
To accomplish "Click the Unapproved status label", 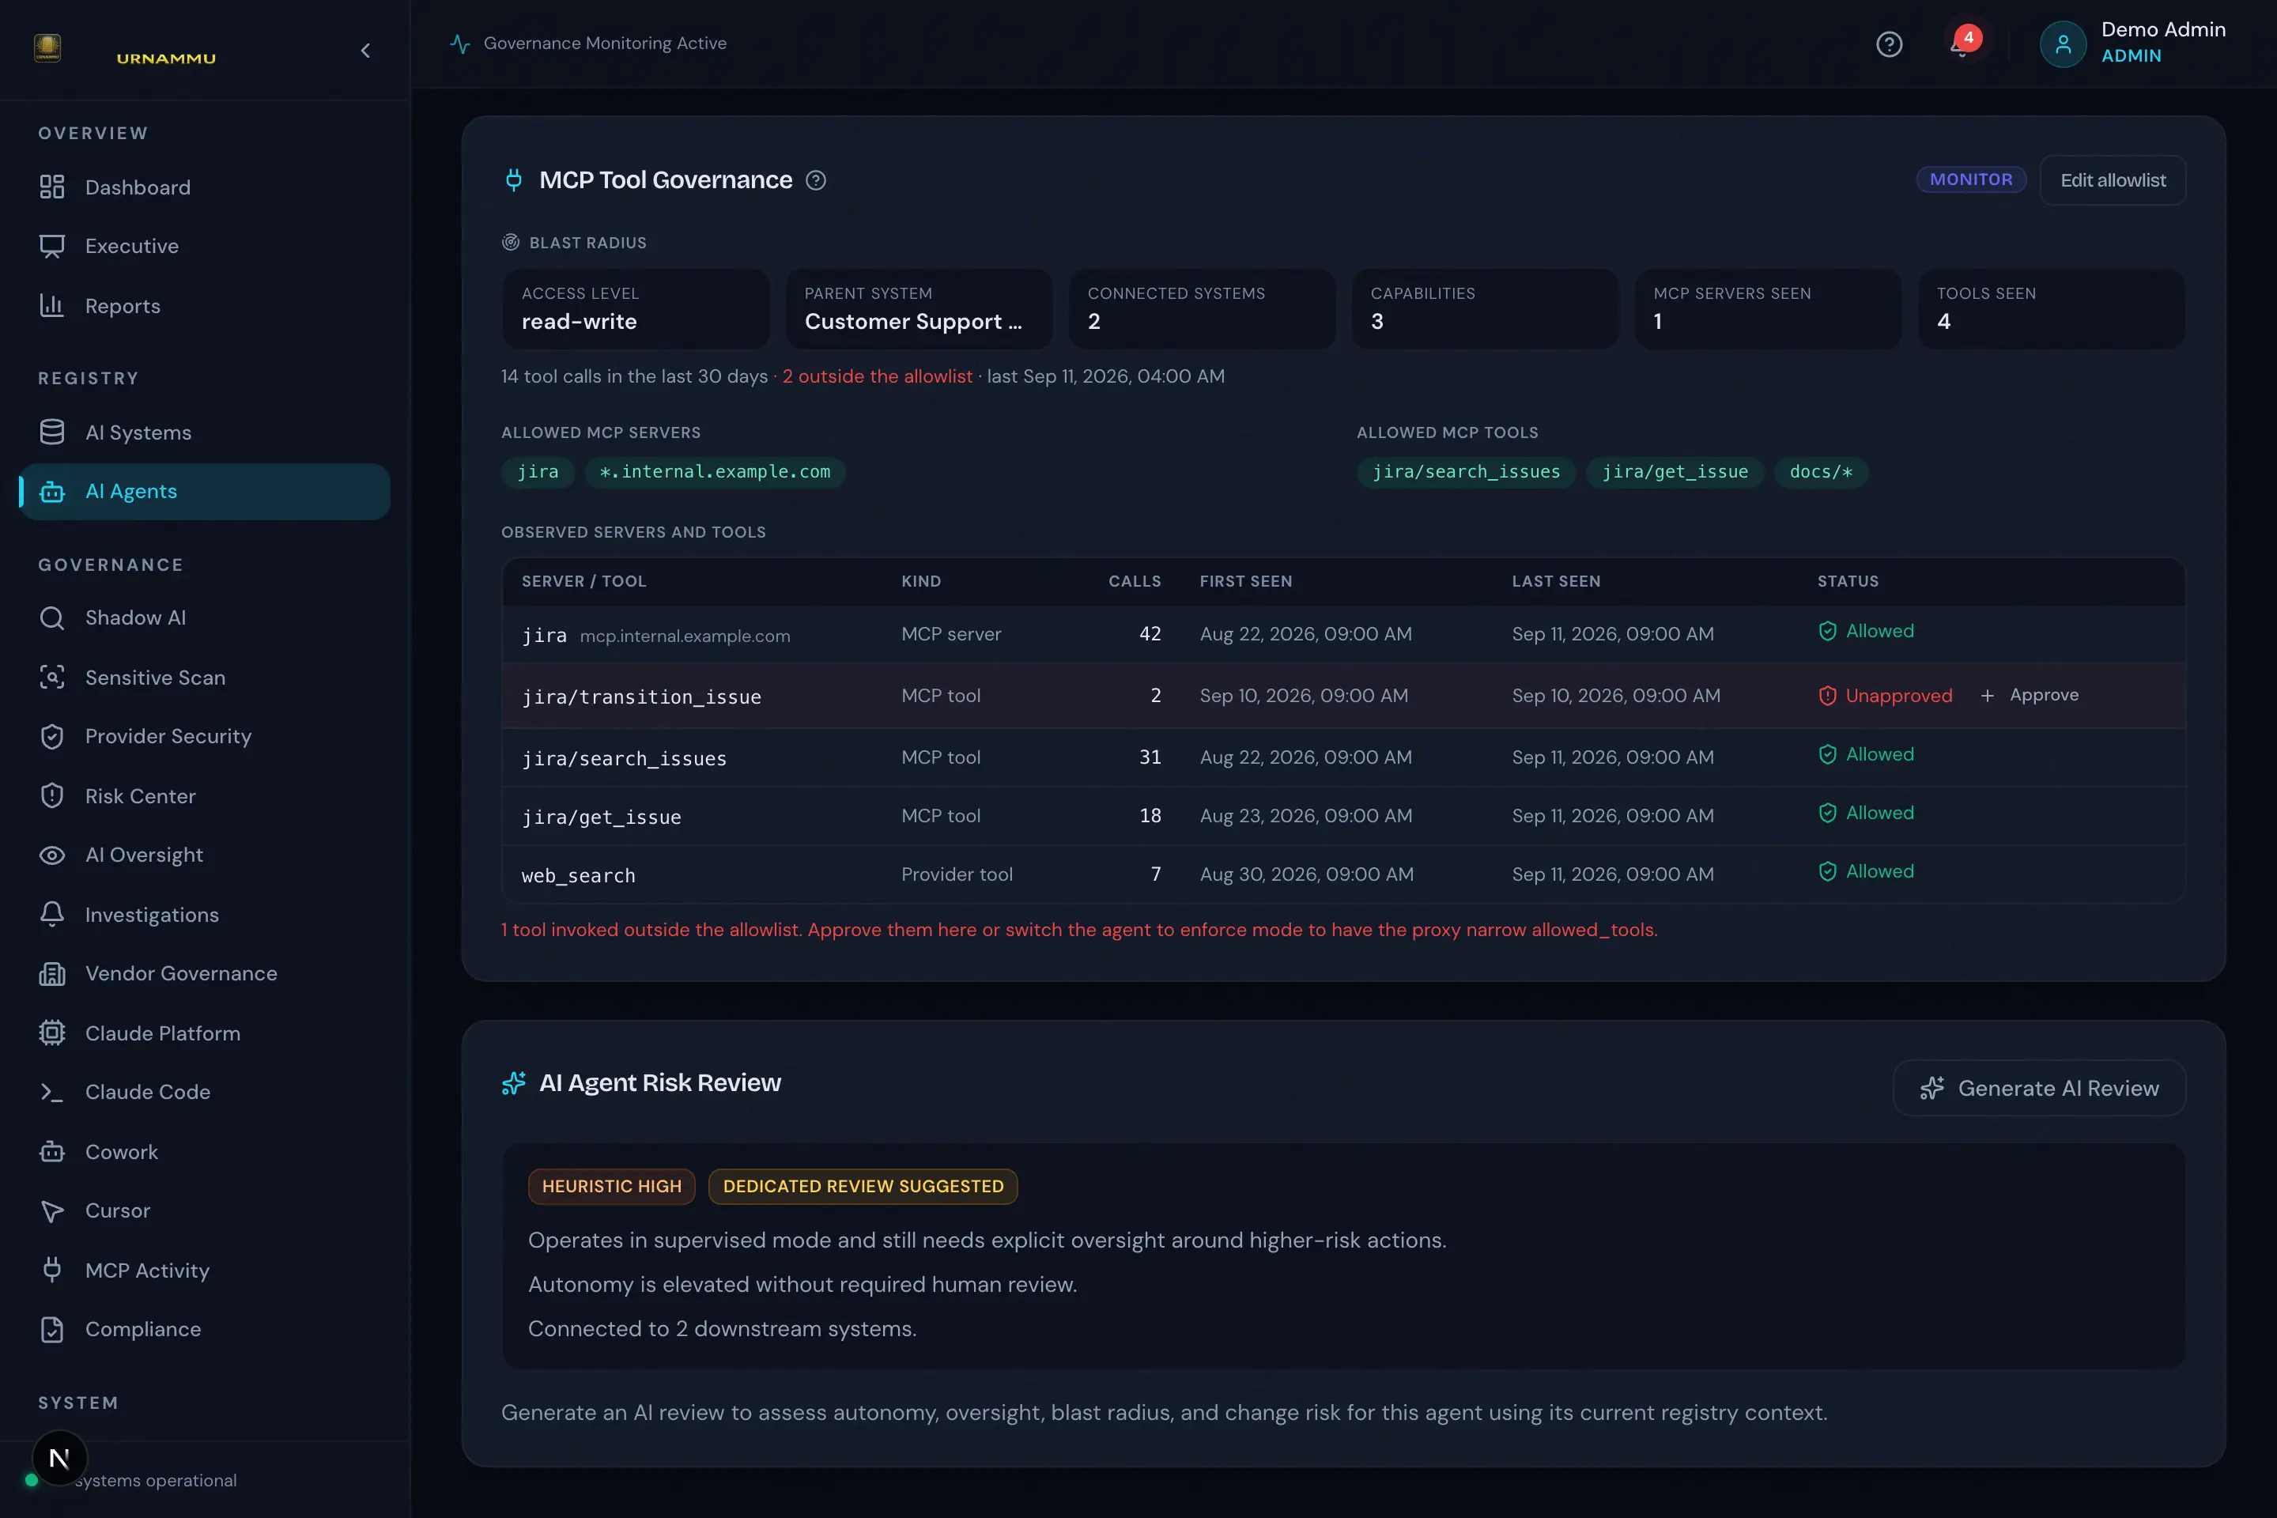I will [1885, 695].
